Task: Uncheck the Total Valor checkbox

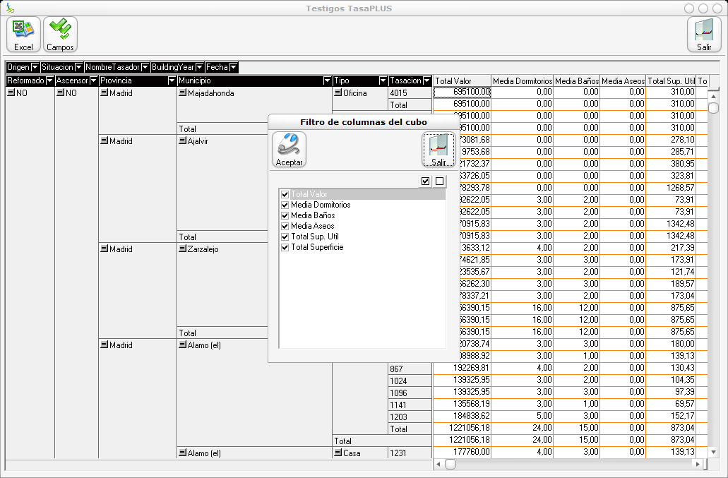Action: click(x=285, y=194)
